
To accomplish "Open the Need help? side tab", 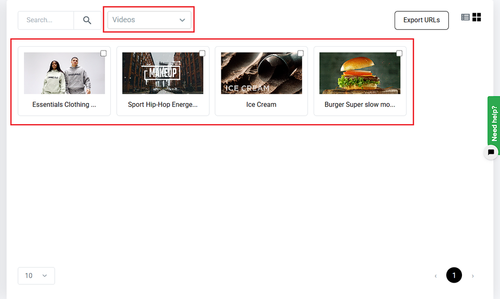I will point(493,124).
